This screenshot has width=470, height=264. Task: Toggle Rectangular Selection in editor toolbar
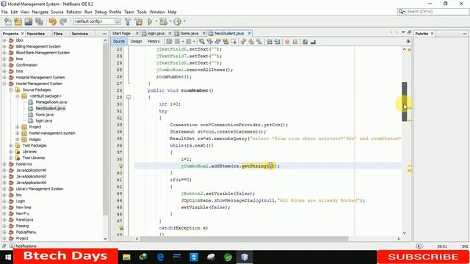[234, 42]
